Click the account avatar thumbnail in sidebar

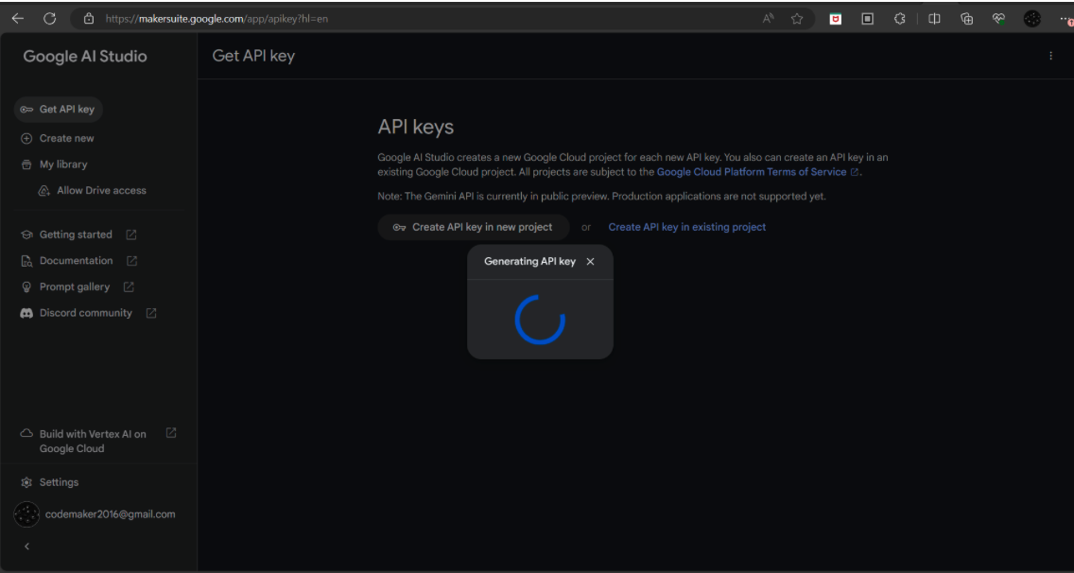coord(26,514)
